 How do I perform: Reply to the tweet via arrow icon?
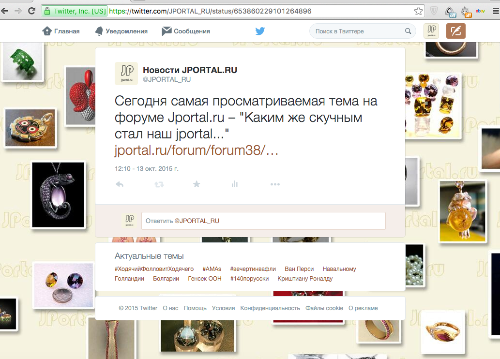click(120, 184)
